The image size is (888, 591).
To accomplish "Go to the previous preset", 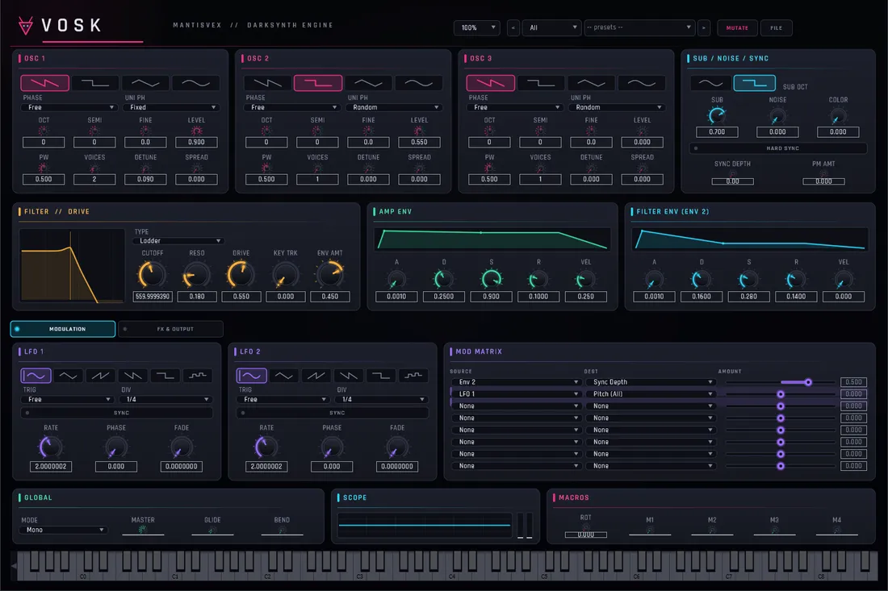I will pos(513,27).
